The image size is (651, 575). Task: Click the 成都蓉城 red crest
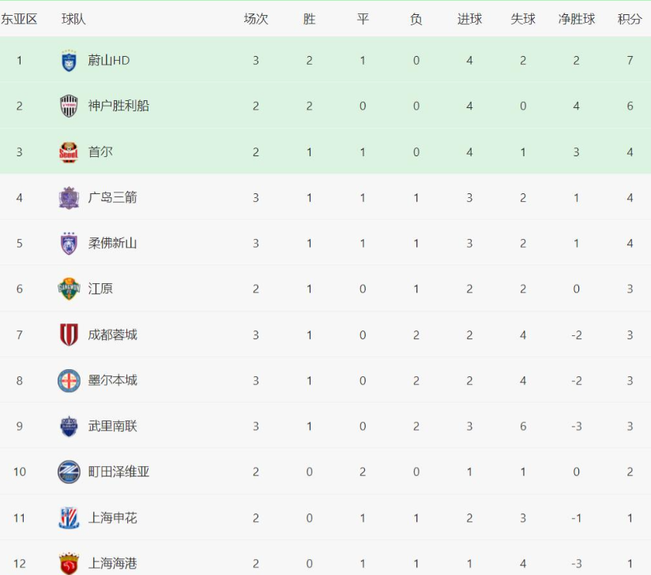[70, 335]
